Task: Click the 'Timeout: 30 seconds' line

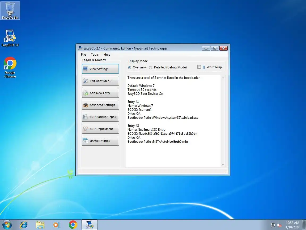Action: (x=142, y=89)
